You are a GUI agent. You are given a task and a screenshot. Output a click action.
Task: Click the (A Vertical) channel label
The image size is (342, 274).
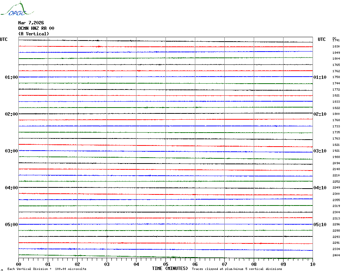click(33, 34)
